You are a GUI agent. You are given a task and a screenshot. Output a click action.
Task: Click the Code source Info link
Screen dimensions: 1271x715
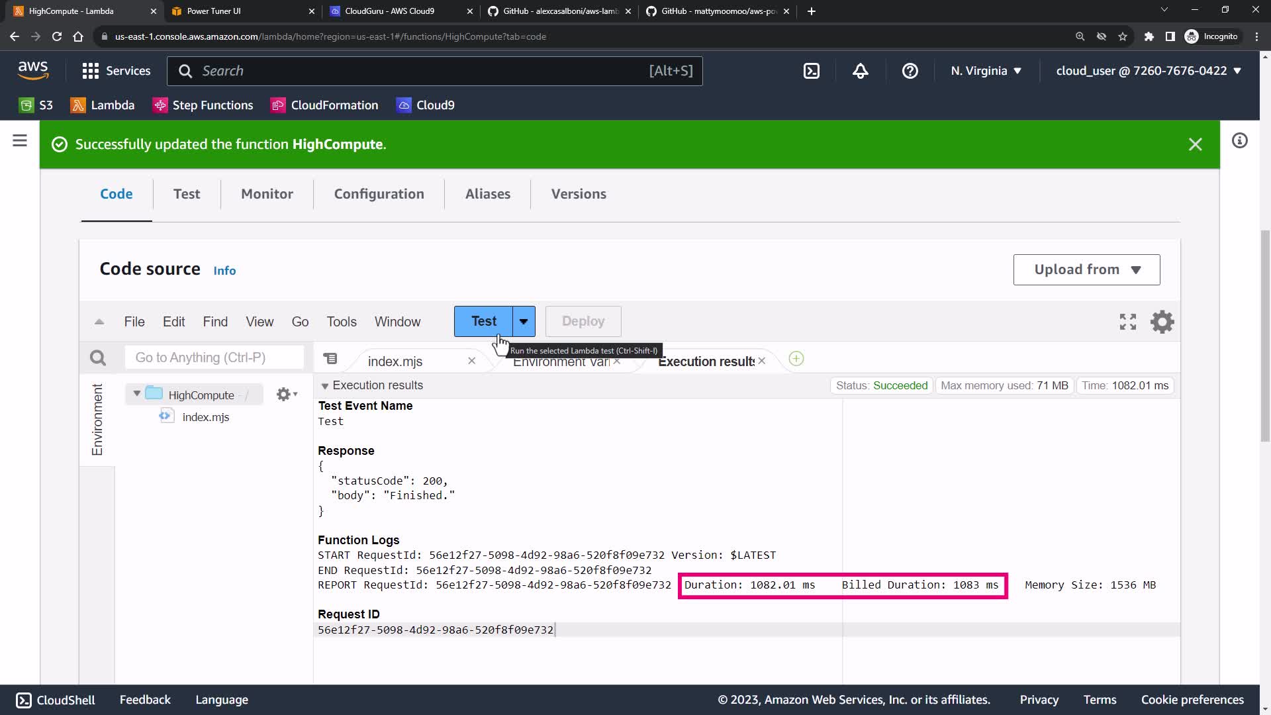[x=224, y=271]
